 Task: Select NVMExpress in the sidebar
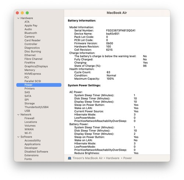pyautogui.click(x=33, y=74)
